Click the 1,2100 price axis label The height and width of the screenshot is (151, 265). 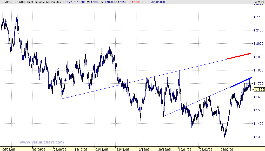pyautogui.click(x=259, y=30)
